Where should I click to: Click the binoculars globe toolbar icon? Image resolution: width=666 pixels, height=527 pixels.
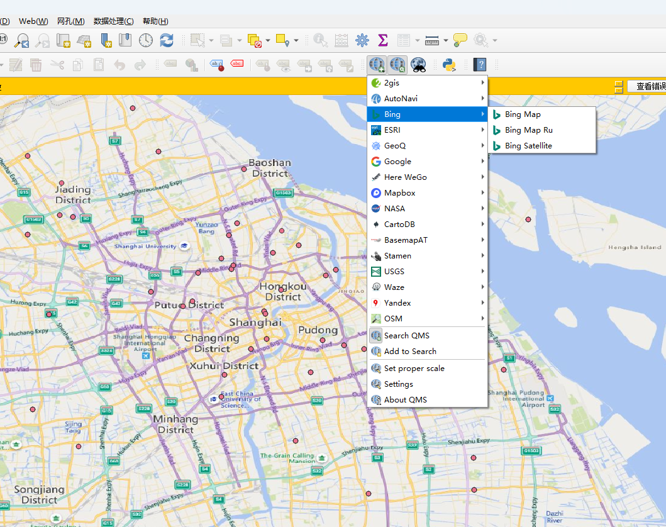tap(418, 64)
